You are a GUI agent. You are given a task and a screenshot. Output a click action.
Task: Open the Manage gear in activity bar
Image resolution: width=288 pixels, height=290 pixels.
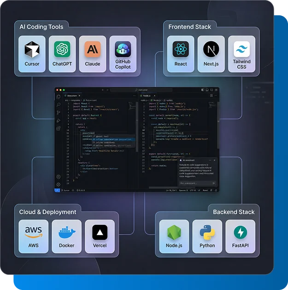[x=59, y=184]
